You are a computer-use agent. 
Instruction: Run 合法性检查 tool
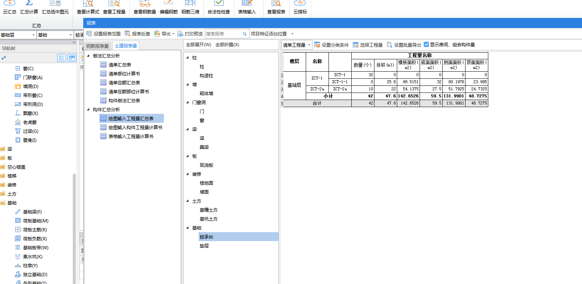coord(219,7)
